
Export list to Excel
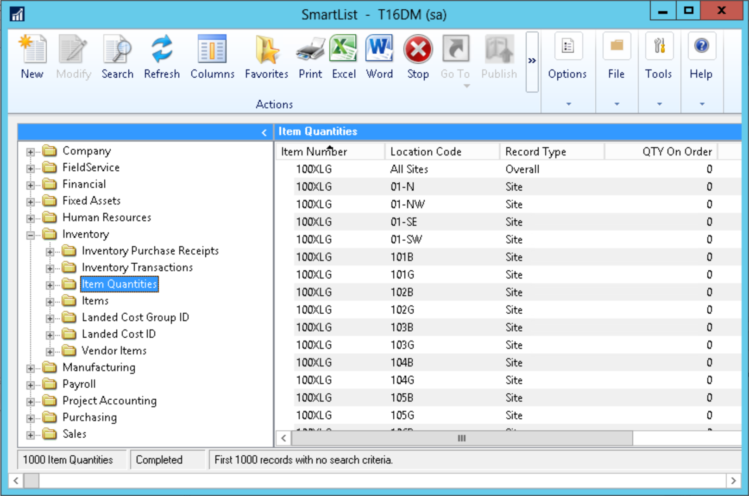pyautogui.click(x=344, y=49)
